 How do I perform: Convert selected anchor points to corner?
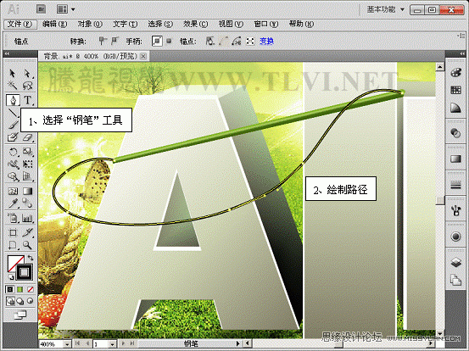(103, 41)
